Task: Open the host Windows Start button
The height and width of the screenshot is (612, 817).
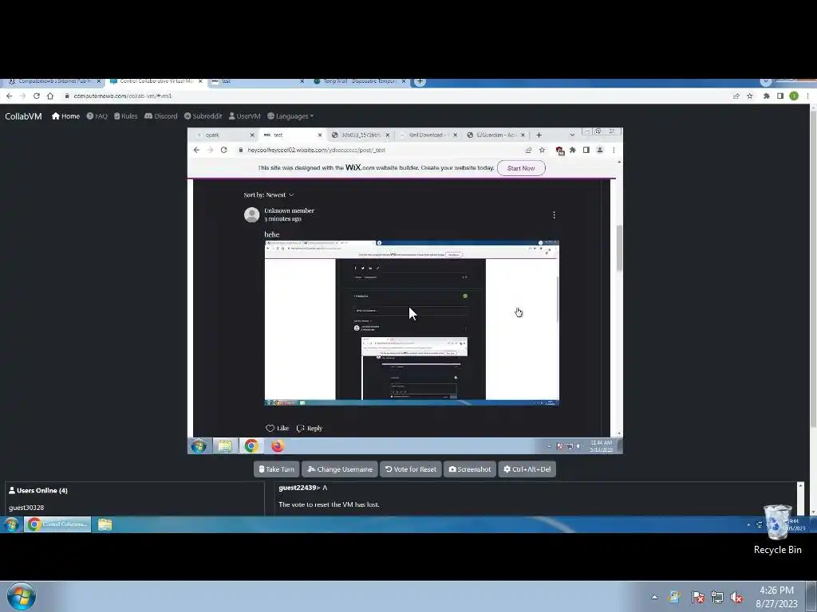Action: coord(21,596)
